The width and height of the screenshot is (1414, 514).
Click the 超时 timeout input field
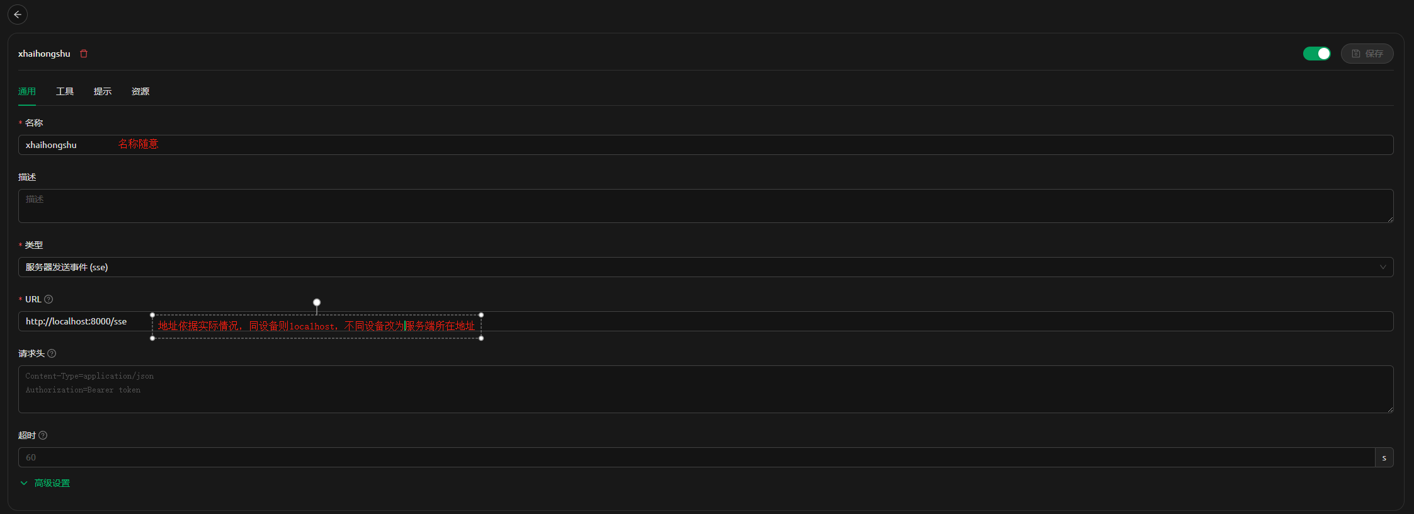[x=693, y=457]
